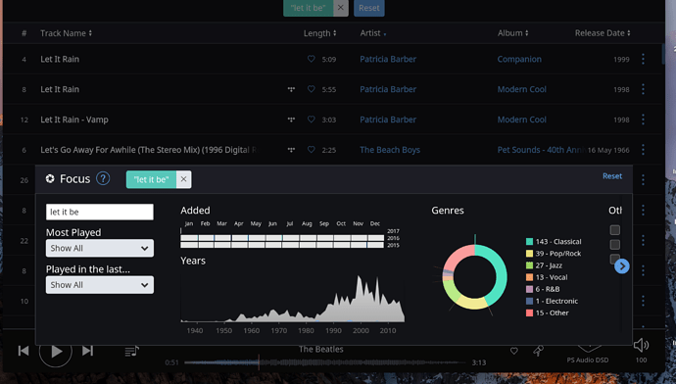The height and width of the screenshot is (384, 676).
Task: Remove the "let it be" filter in Focus panel
Action: pos(183,179)
